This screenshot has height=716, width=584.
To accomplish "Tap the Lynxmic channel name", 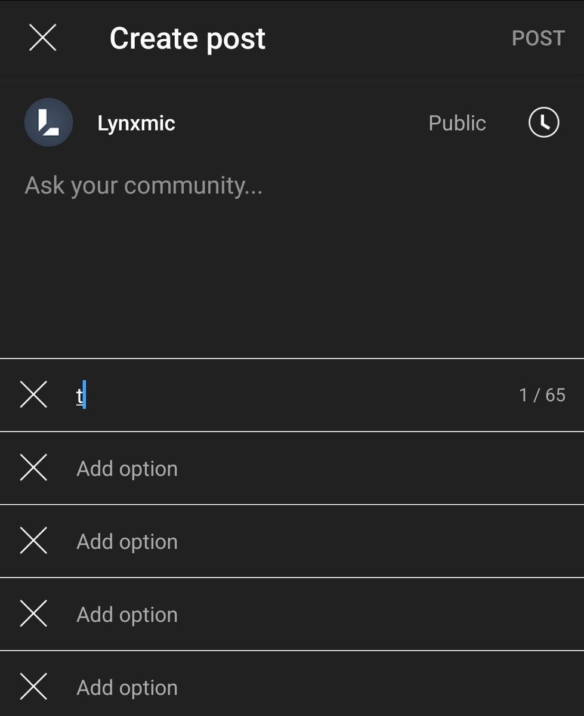I will click(x=136, y=124).
